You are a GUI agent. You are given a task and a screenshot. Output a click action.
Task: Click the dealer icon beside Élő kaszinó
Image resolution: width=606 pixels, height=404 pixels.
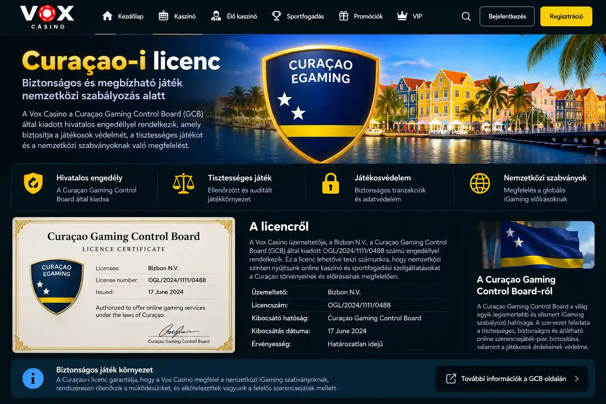tap(216, 16)
